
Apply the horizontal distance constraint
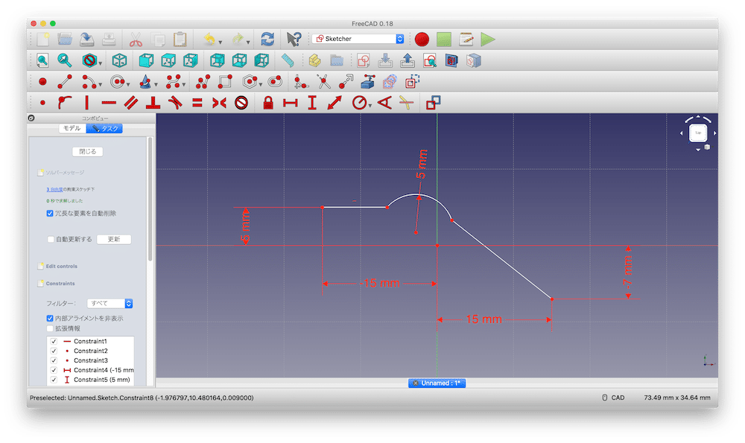tap(291, 103)
